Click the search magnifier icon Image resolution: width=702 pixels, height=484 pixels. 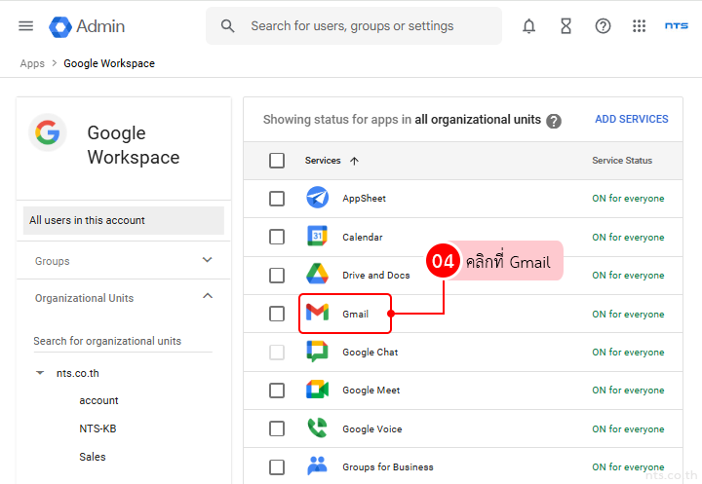[228, 26]
